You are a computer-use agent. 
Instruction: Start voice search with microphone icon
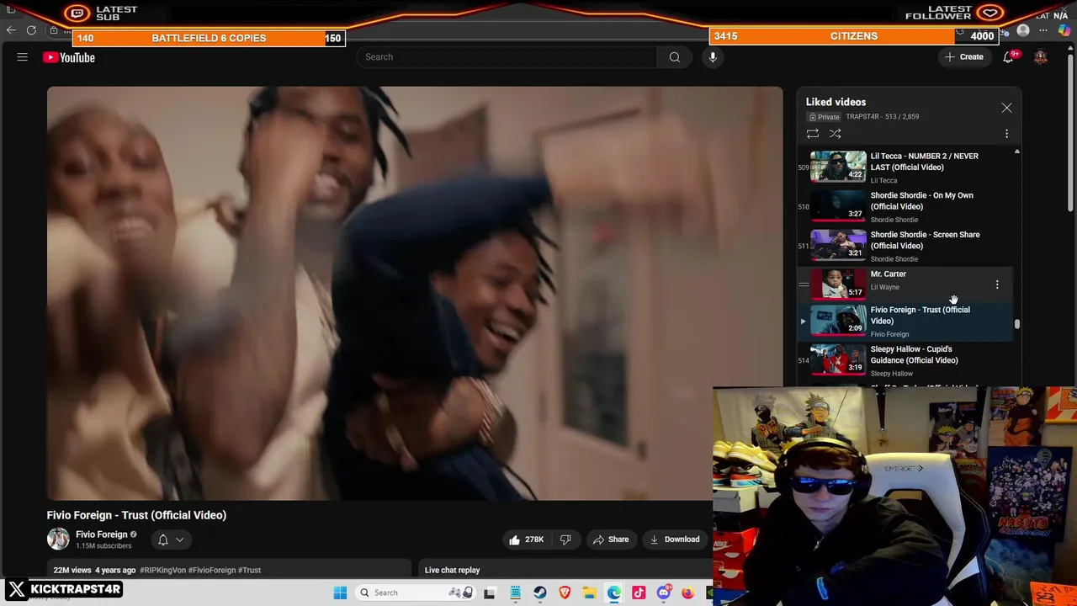[x=713, y=57]
